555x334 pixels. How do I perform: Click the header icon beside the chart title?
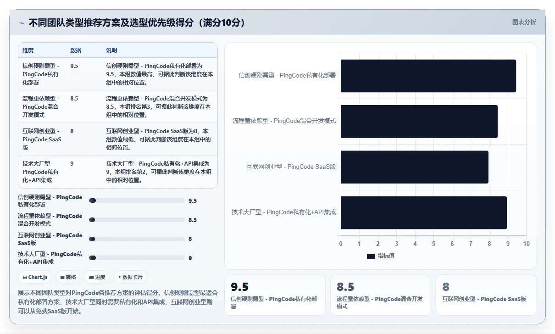22,23
